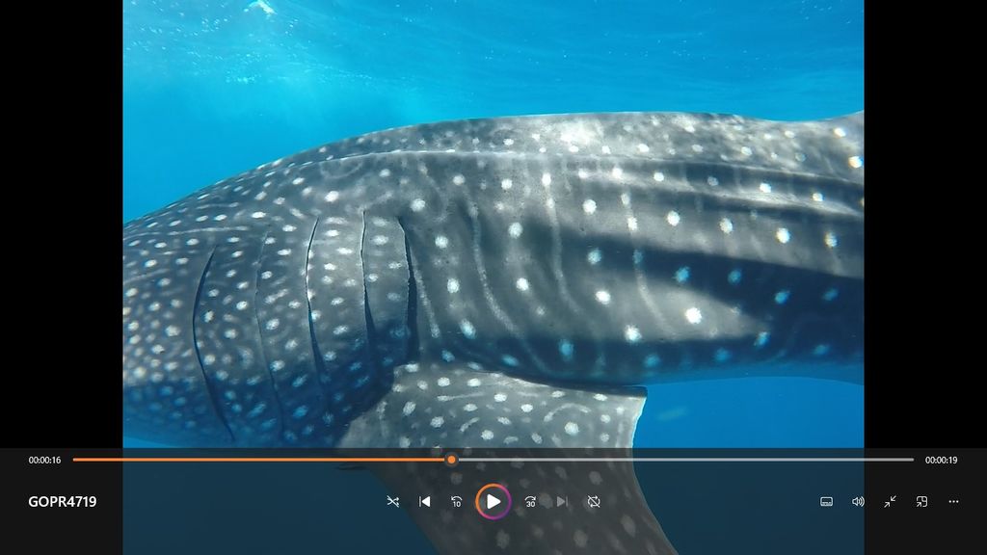The image size is (987, 555).
Task: Click the seek bar playhead handle
Action: tap(451, 460)
